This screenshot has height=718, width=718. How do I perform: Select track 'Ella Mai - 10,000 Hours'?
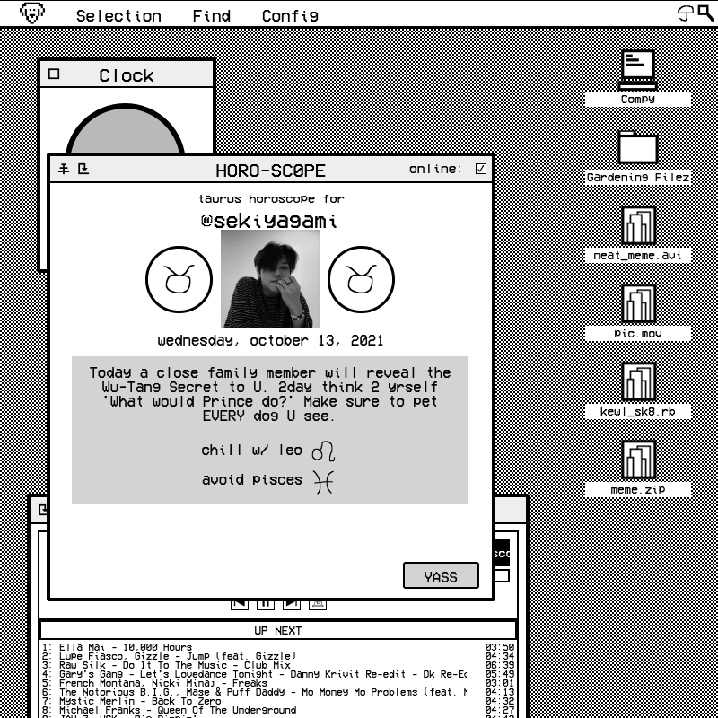coord(278,647)
